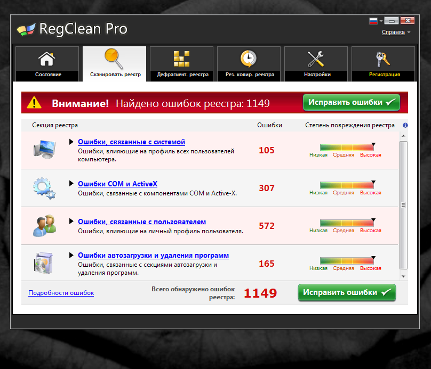Switch to the Сканировать реестр tab

pyautogui.click(x=115, y=64)
